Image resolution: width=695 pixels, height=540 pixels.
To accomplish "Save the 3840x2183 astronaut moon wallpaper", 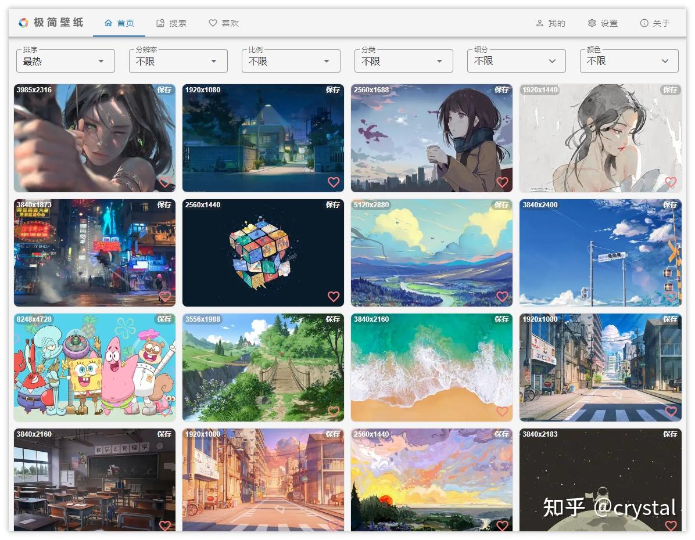I will 670,434.
